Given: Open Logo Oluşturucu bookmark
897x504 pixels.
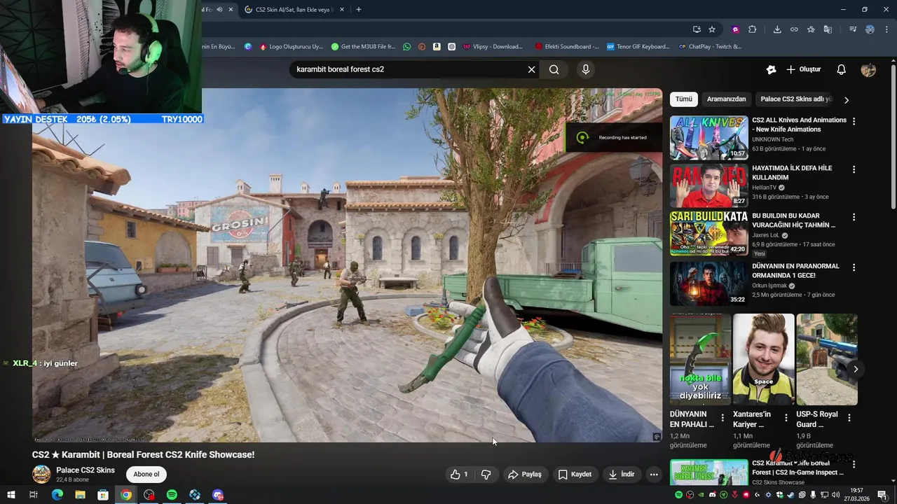Looking at the screenshot, I should click(x=291, y=47).
